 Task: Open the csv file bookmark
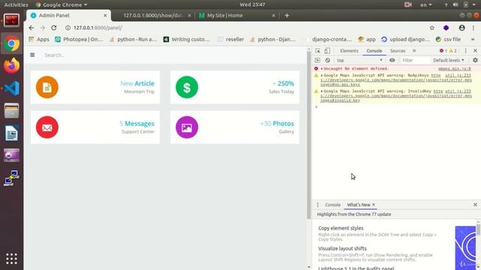(x=448, y=40)
